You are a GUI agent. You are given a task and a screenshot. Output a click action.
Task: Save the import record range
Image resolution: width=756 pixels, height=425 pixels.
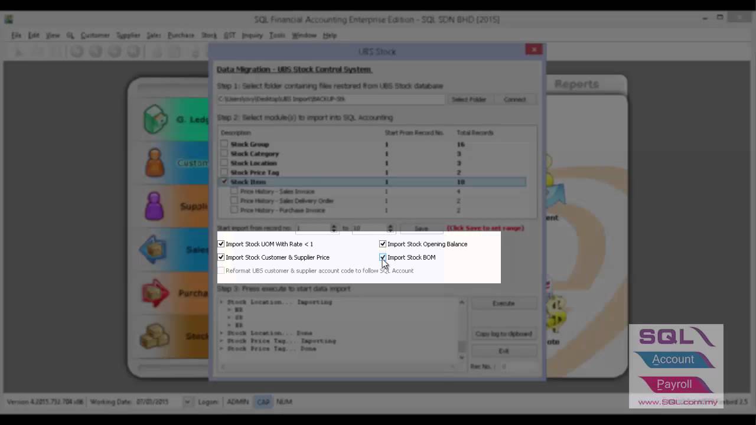421,228
